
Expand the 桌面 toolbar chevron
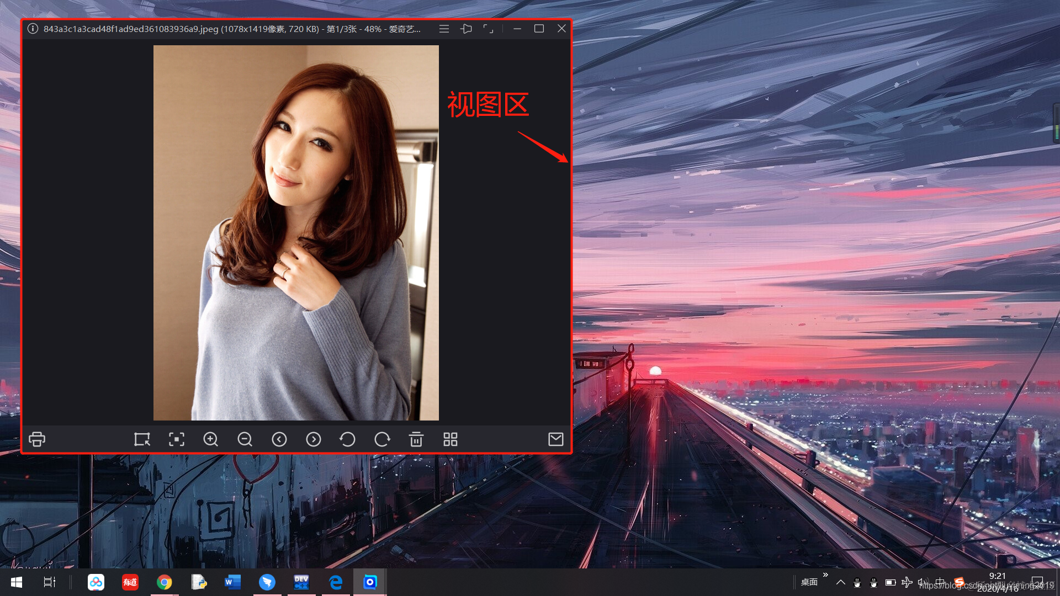(x=825, y=575)
